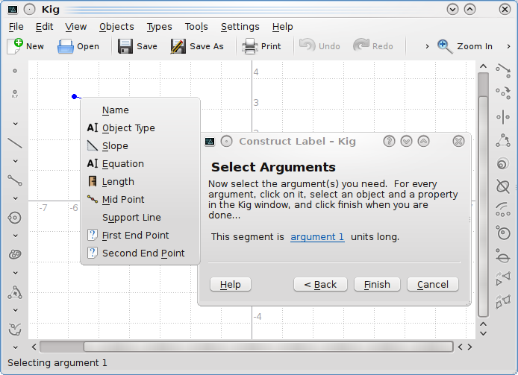Click the Finish button
The image size is (518, 375).
click(x=377, y=285)
